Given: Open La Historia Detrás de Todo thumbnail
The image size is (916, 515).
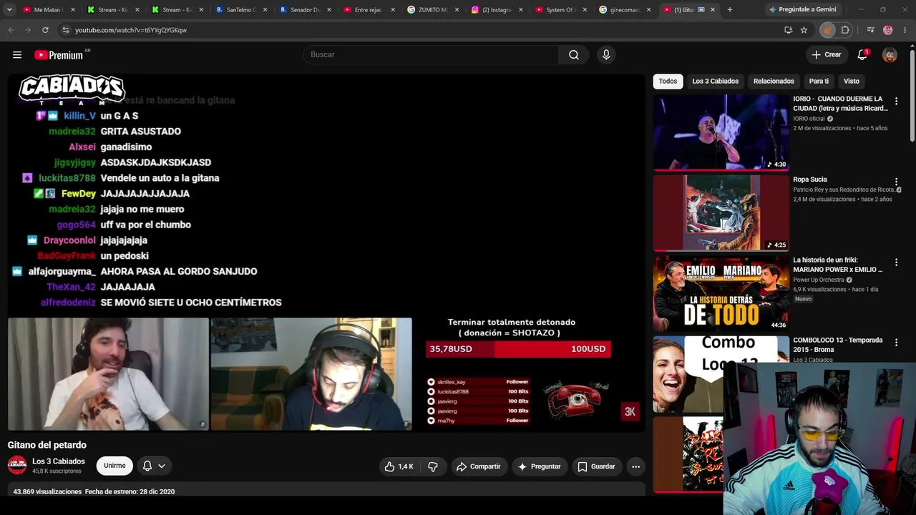Looking at the screenshot, I should (x=721, y=293).
